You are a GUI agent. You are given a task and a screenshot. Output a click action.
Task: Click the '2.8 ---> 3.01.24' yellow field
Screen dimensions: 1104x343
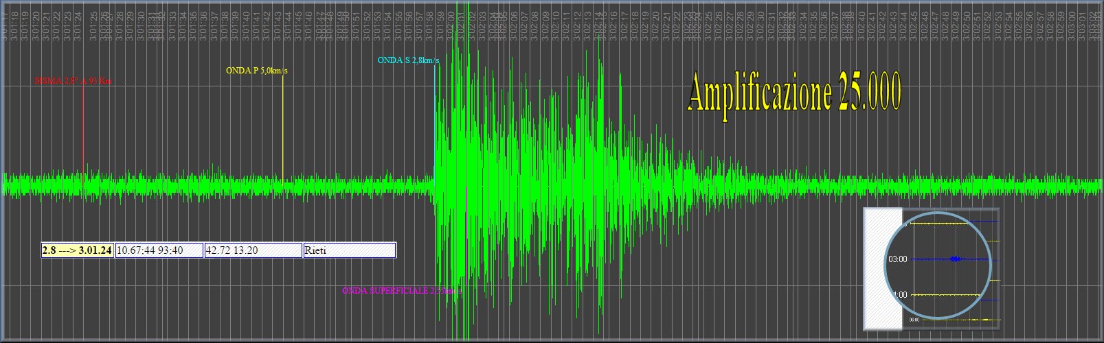[77, 250]
